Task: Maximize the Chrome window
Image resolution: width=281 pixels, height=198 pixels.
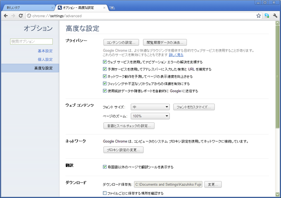Action: [265, 2]
